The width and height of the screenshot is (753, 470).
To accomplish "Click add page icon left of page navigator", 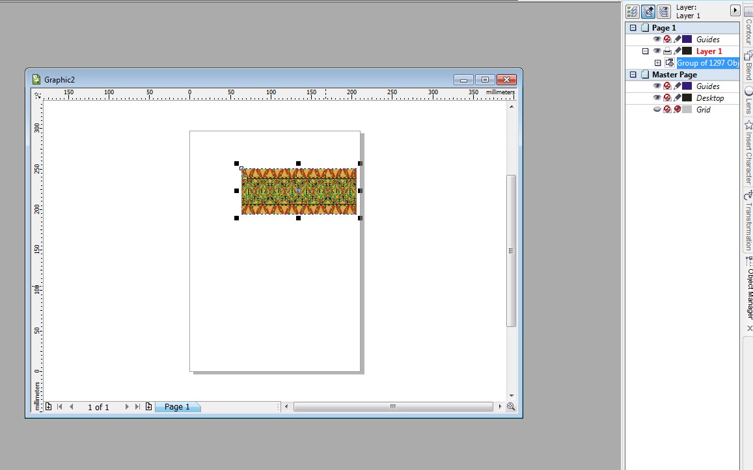I will pyautogui.click(x=49, y=407).
